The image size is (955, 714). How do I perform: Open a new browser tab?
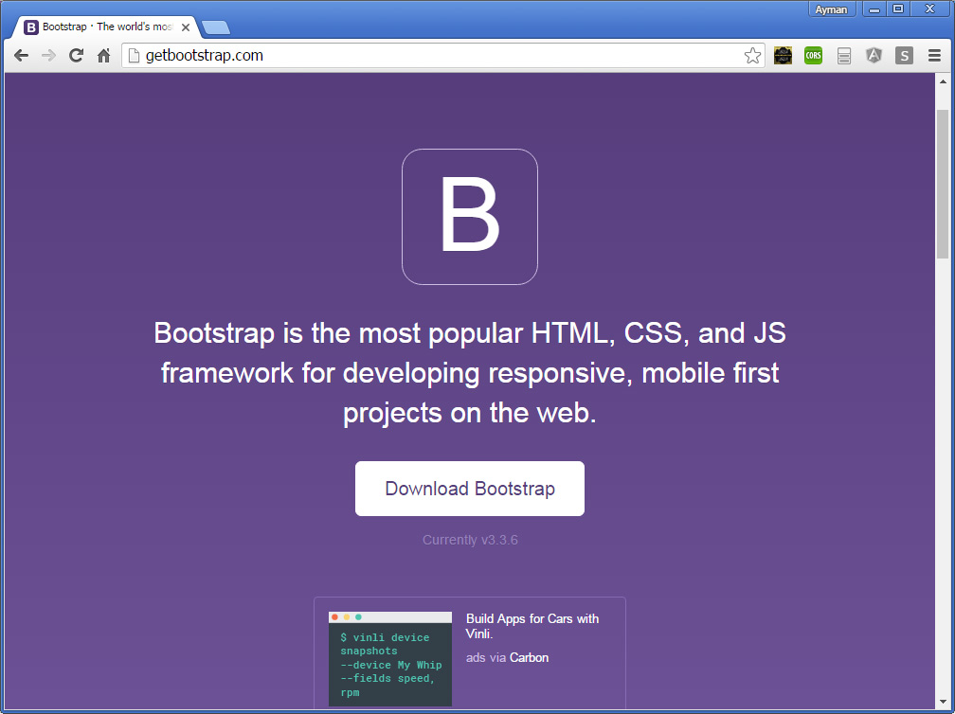tap(215, 27)
